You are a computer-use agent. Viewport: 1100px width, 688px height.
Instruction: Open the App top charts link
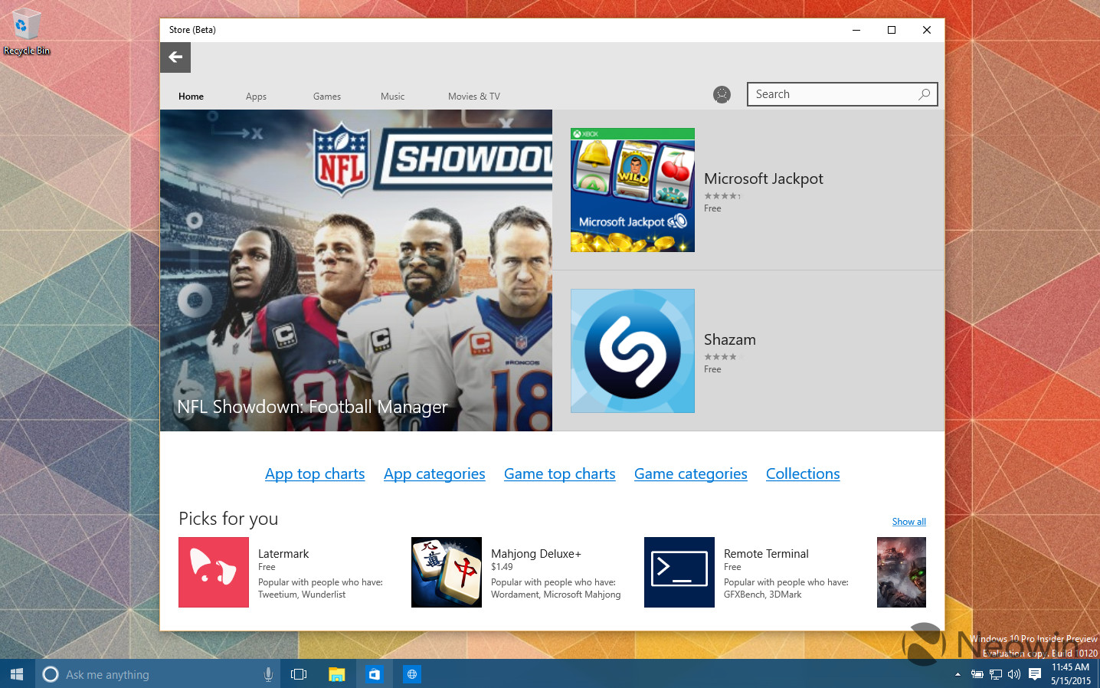315,474
